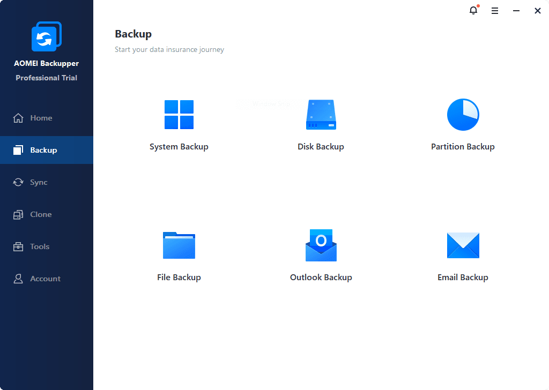Viewport: 549px width, 390px height.
Task: Click the Account person icon
Action: click(x=18, y=279)
